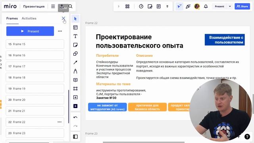Screen dimensions: 254x143
Task: Select blue tag Взаимодействие с пользователем
Action: click(225, 40)
